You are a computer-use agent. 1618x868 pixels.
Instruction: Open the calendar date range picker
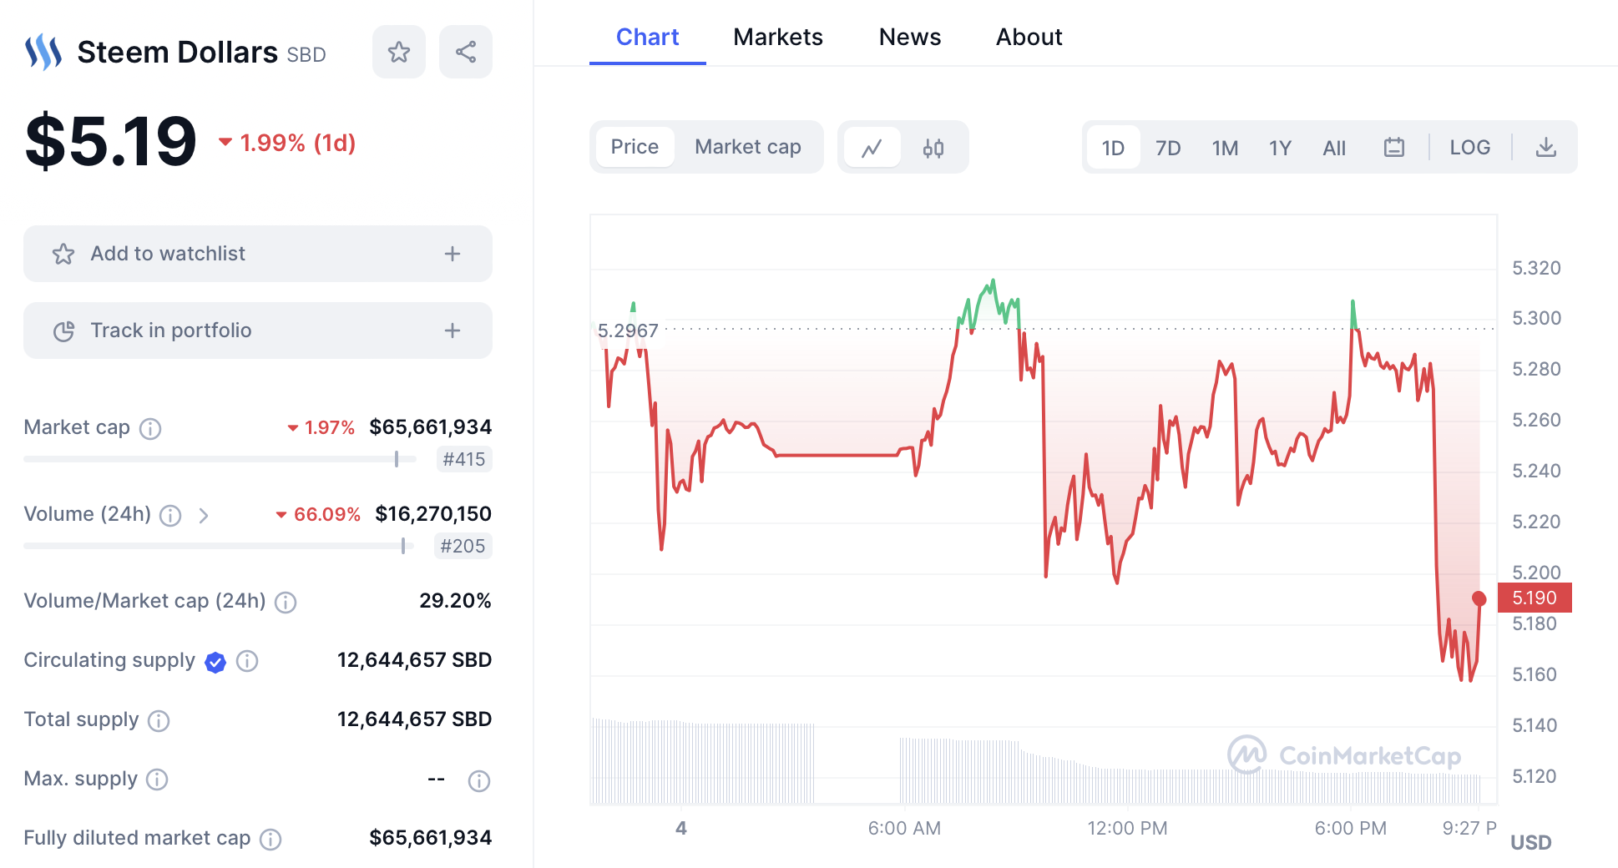click(1394, 148)
